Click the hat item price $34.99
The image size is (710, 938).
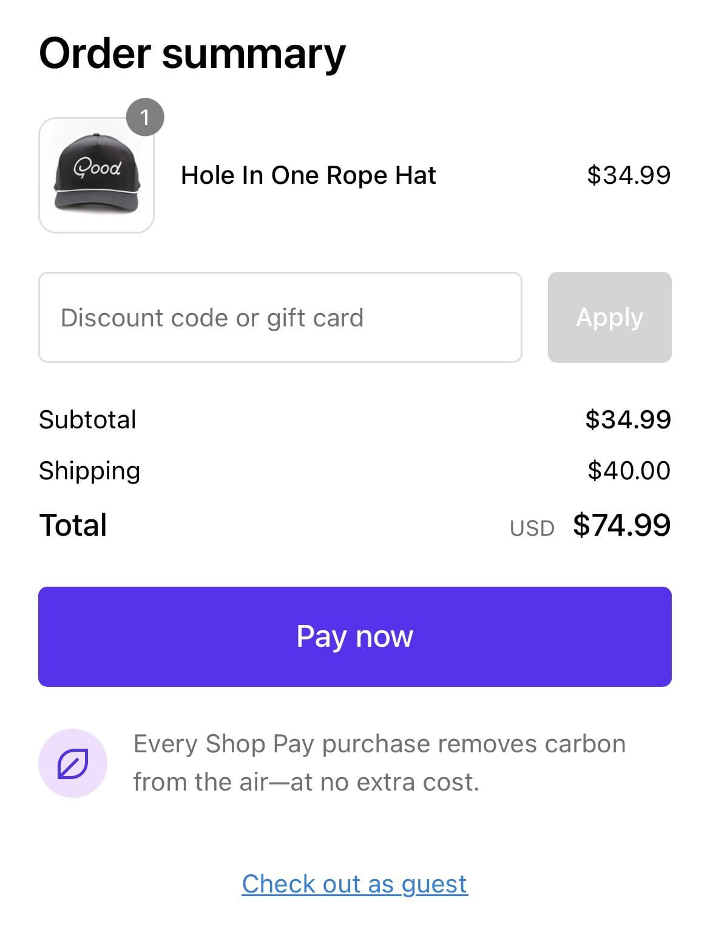pyautogui.click(x=629, y=175)
